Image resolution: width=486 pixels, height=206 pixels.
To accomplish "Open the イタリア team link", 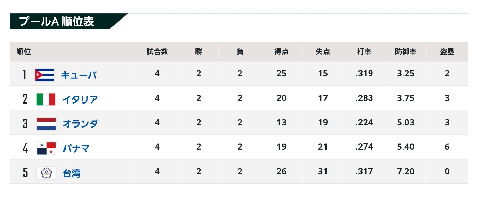I will point(80,99).
